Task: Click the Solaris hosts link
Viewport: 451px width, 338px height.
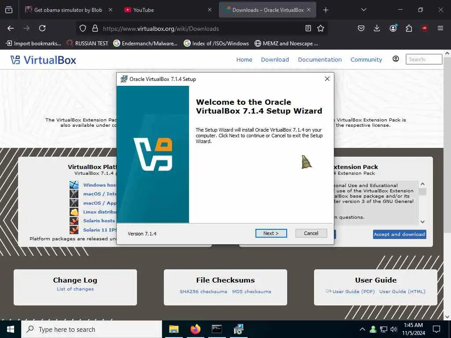Action: pyautogui.click(x=99, y=221)
